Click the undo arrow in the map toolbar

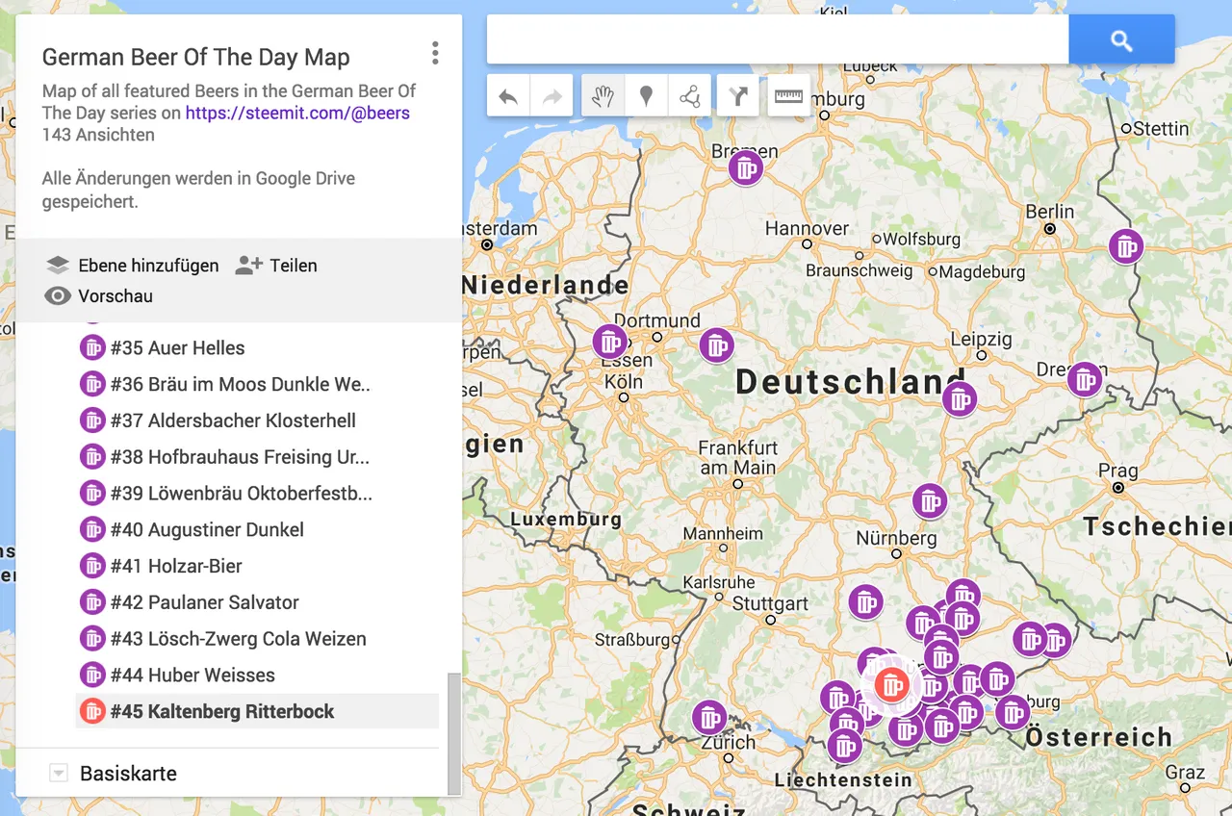(x=508, y=96)
